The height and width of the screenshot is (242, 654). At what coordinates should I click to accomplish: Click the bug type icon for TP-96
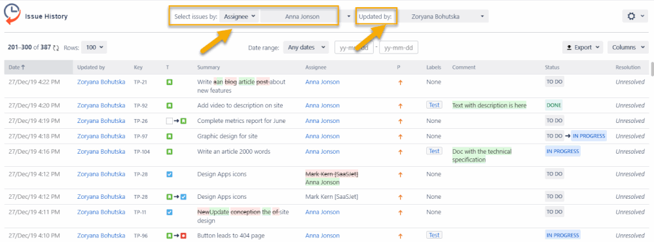coord(183,235)
